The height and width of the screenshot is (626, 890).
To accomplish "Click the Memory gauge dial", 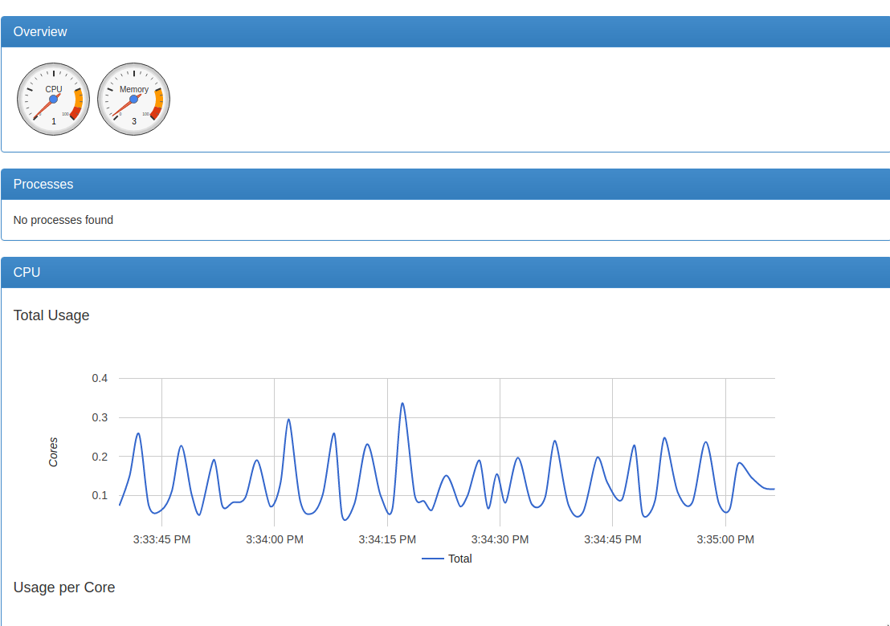I will click(x=133, y=98).
